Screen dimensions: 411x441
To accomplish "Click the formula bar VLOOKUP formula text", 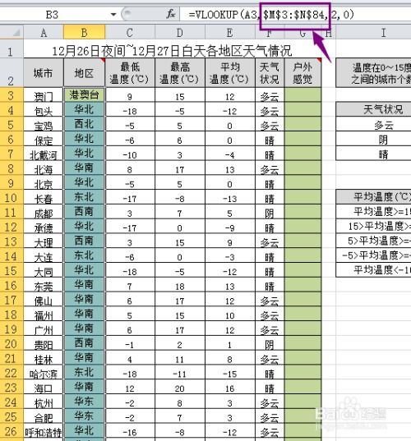I will [x=271, y=14].
